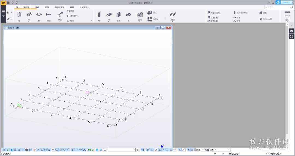Image resolution: width=295 pixels, height=156 pixels.
Task: Select the weld (焊缝) tool
Action: (60, 14)
